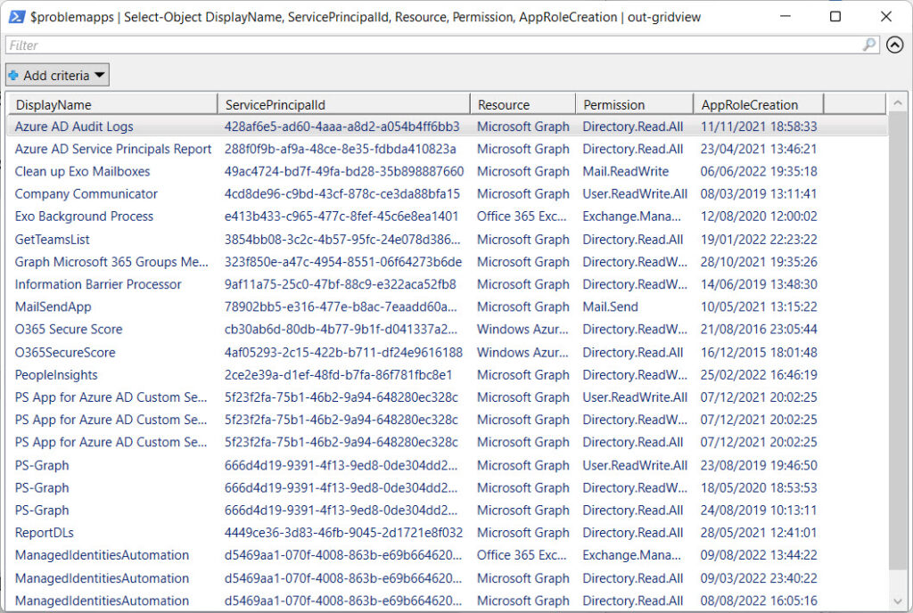Click ID 4cd8de96-c9bd-43cf-878c-ce3da88bfa15
Viewport: 913px width, 613px height.
click(341, 194)
